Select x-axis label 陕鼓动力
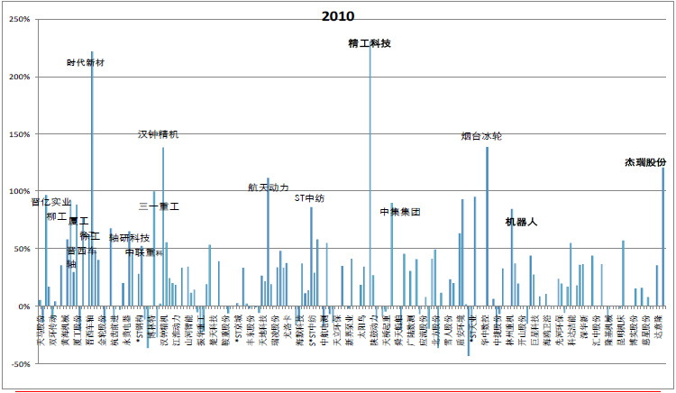676x393 pixels. (x=375, y=331)
